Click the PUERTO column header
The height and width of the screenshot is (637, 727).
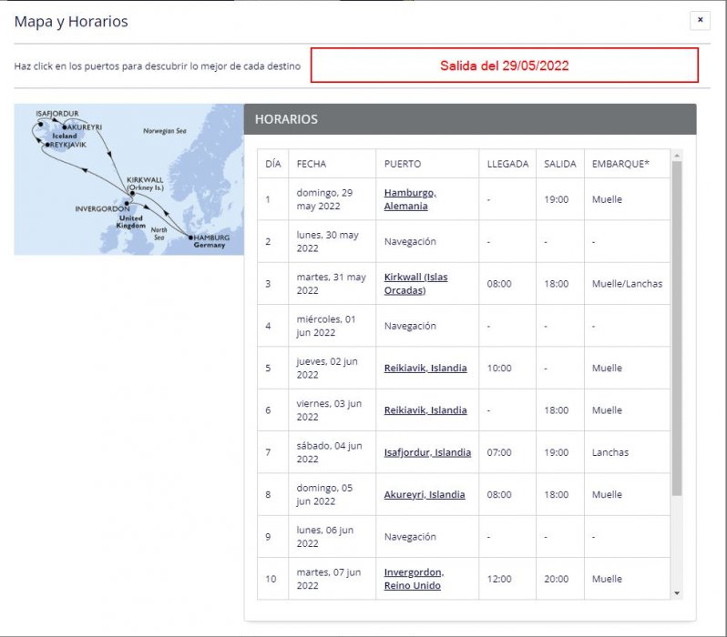(x=403, y=165)
